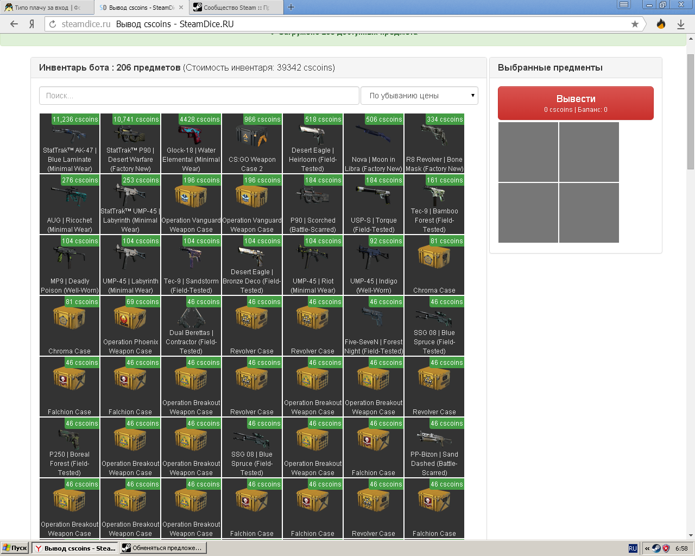Go back with the browser back arrow

point(14,24)
